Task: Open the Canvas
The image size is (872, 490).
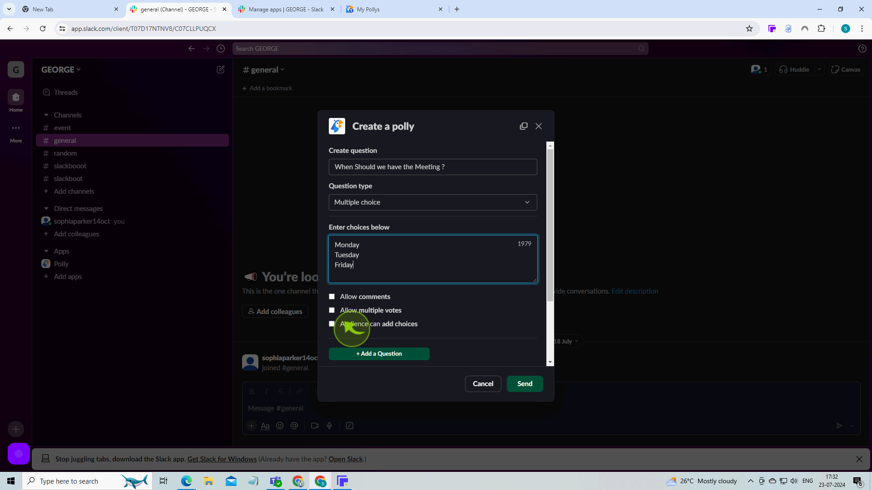Action: 846,70
